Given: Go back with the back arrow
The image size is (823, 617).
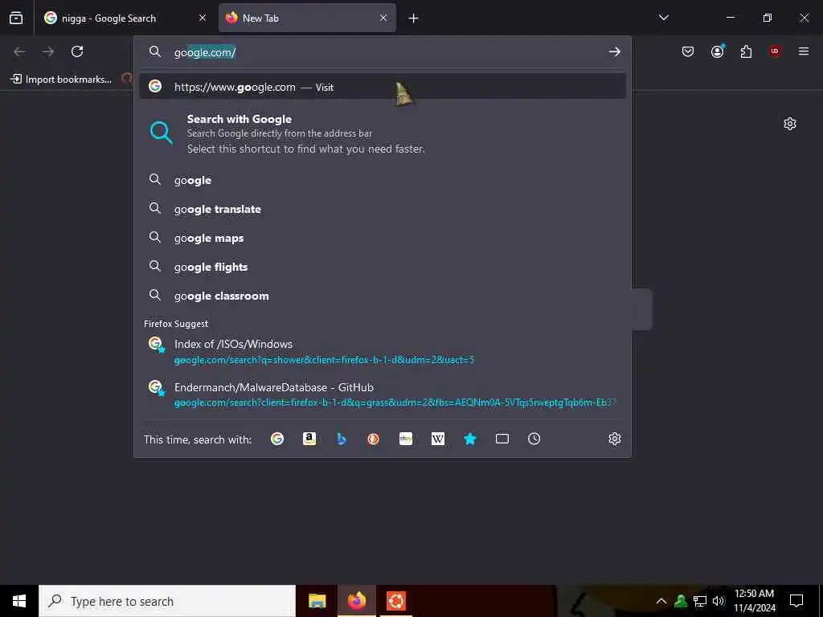Looking at the screenshot, I should tap(19, 51).
